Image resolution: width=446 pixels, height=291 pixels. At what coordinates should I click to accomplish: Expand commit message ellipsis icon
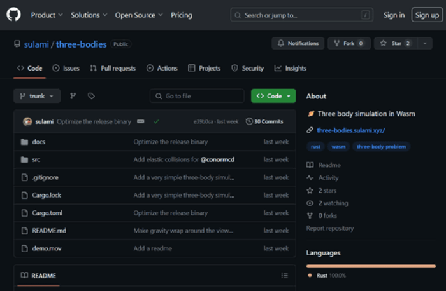[141, 121]
